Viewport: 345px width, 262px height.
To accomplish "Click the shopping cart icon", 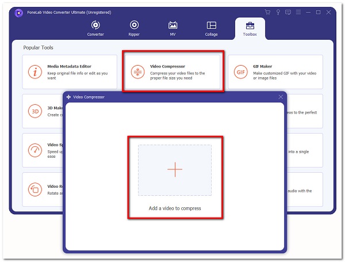I will (x=267, y=12).
